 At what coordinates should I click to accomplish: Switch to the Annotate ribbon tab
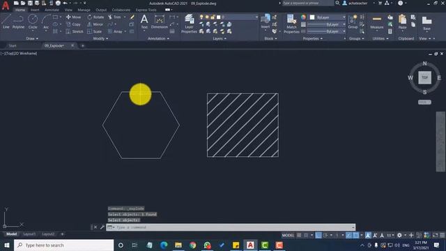pyautogui.click(x=52, y=10)
